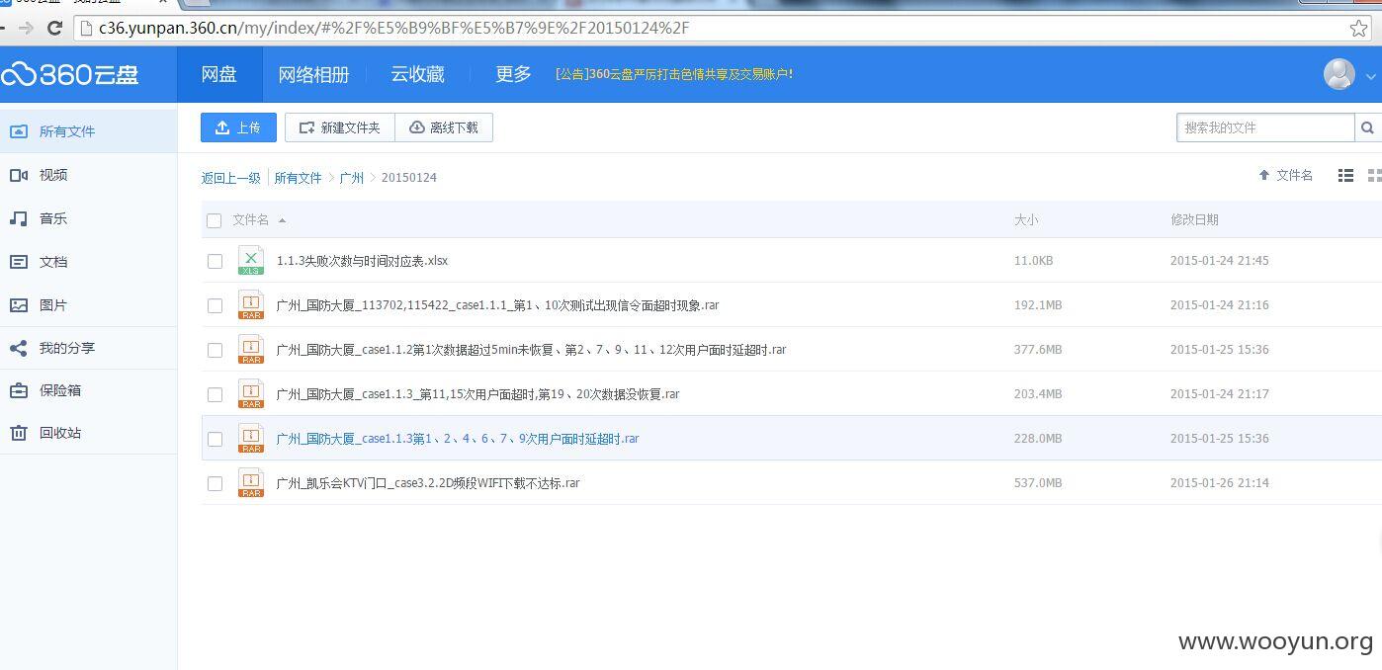Check the box for case1.1.1 rar file
Image resolution: width=1382 pixels, height=670 pixels.
tap(215, 305)
